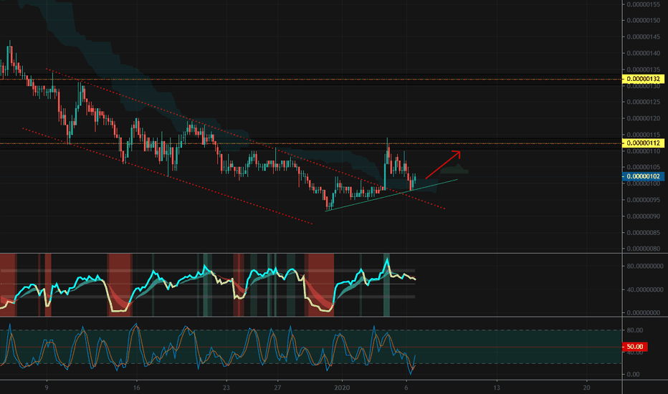Click the date label 23 on time axis
Image resolution: width=668 pixels, height=394 pixels.
click(x=226, y=388)
